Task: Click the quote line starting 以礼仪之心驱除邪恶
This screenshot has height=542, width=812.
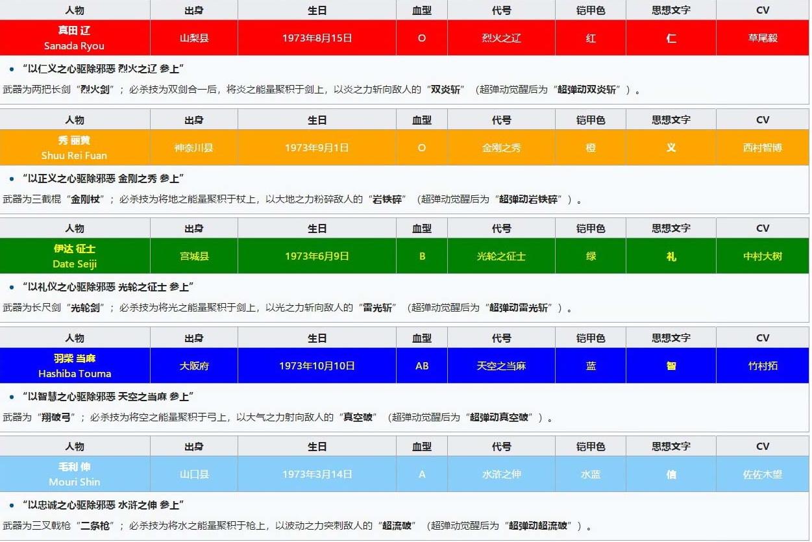Action: point(108,287)
